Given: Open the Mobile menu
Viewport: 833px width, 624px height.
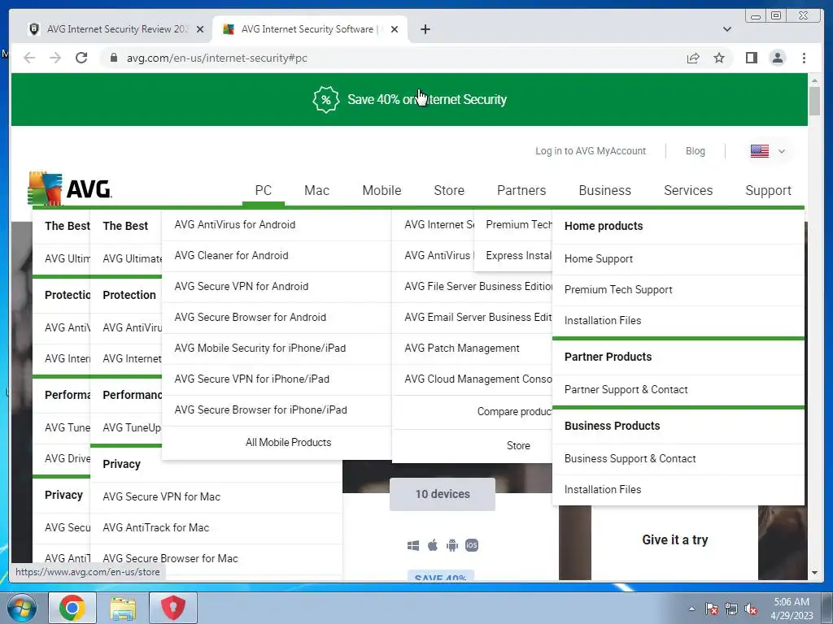Looking at the screenshot, I should point(382,190).
